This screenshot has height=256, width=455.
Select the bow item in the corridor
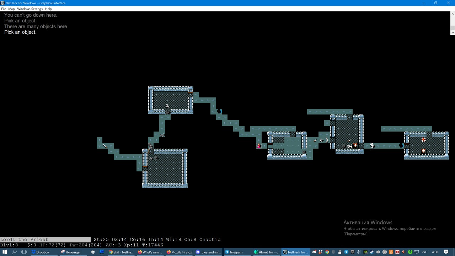point(327,140)
